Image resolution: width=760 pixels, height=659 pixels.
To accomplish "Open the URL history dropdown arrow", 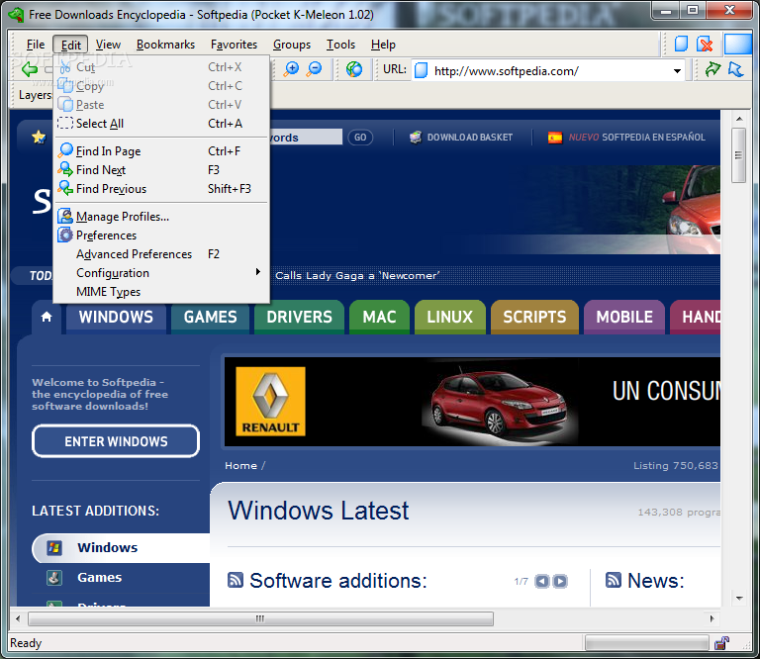I will (677, 71).
